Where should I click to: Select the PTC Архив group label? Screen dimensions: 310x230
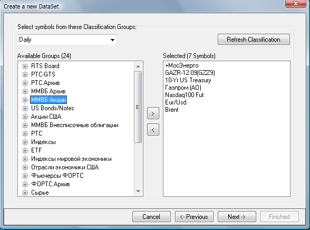pyautogui.click(x=45, y=83)
